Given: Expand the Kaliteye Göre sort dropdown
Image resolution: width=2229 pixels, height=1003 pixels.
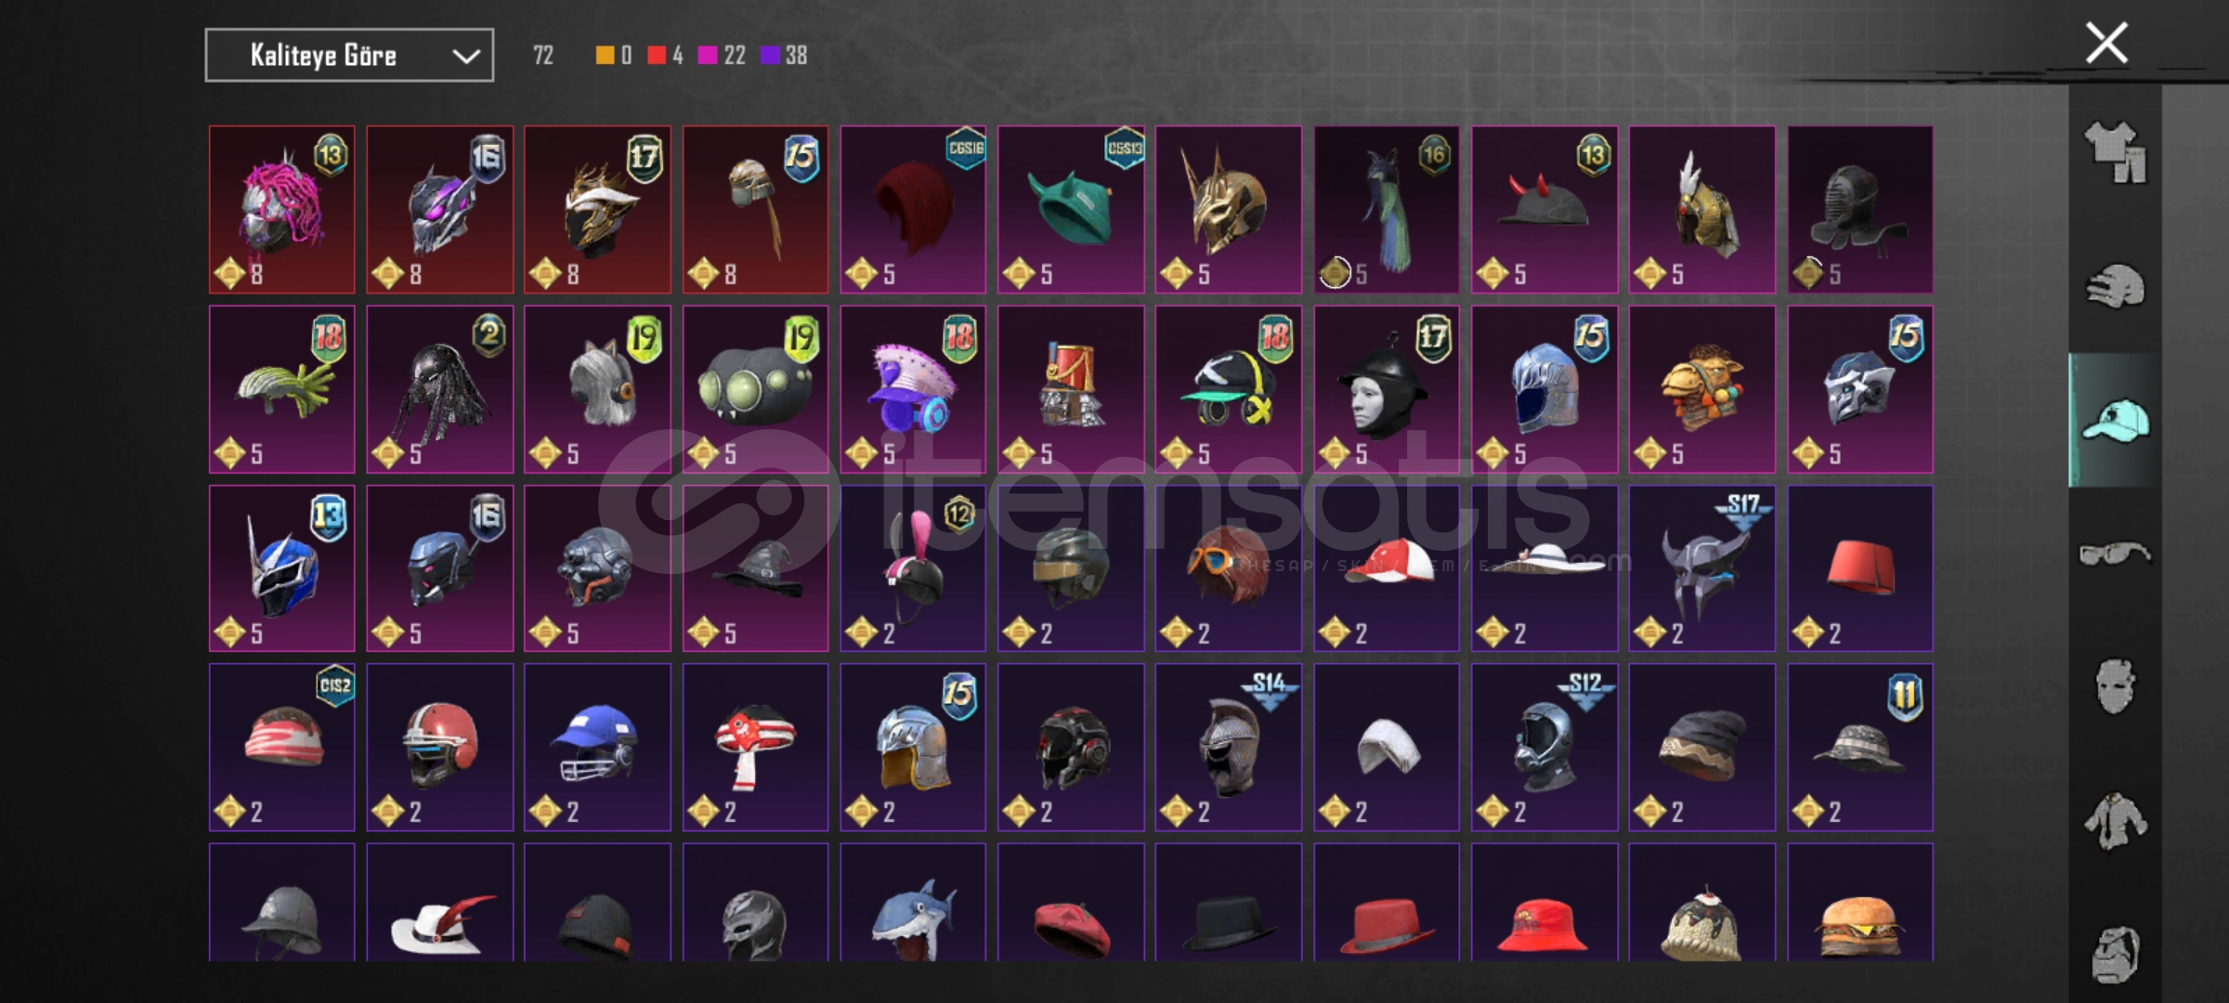Looking at the screenshot, I should (x=349, y=56).
